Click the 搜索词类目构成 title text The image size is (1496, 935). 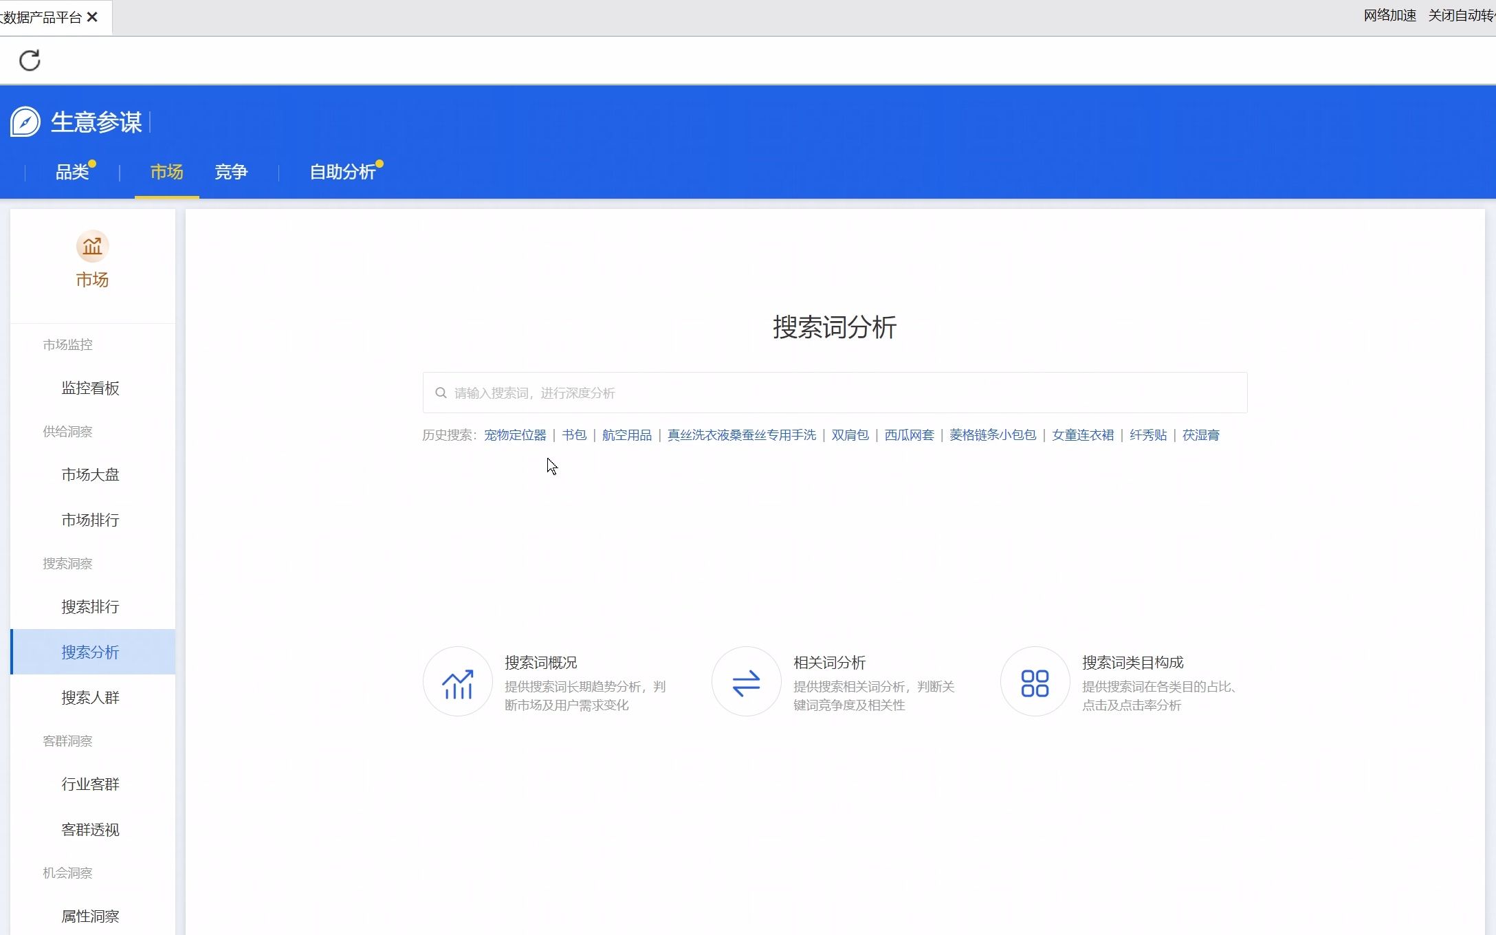1133,663
